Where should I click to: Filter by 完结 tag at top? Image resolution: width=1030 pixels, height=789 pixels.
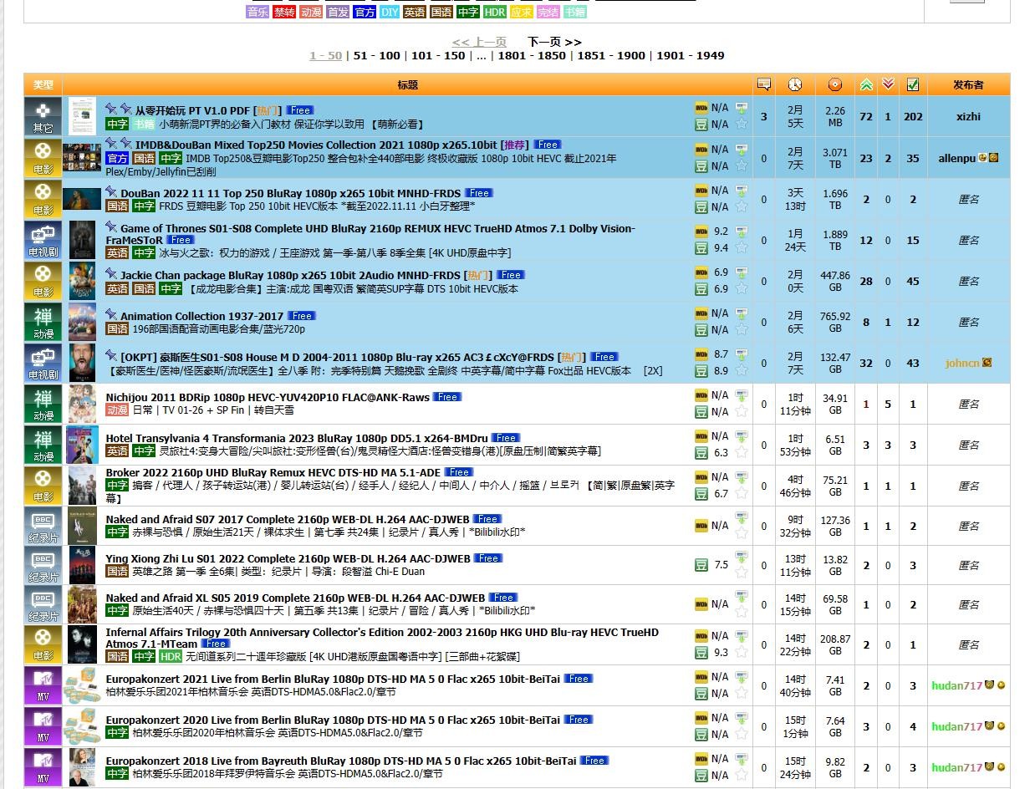(548, 12)
